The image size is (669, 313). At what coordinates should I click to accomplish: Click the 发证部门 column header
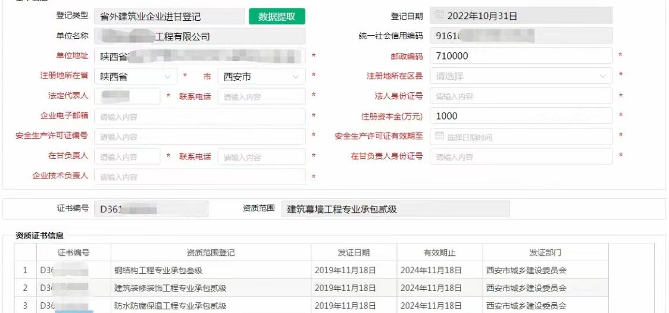545,252
